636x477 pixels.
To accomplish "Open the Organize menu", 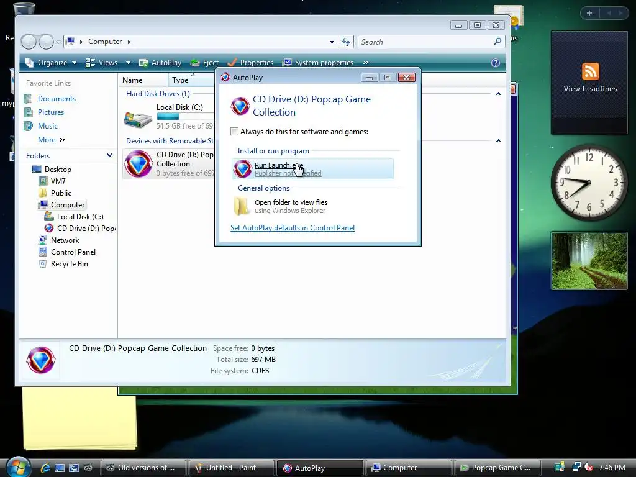I will tap(51, 63).
